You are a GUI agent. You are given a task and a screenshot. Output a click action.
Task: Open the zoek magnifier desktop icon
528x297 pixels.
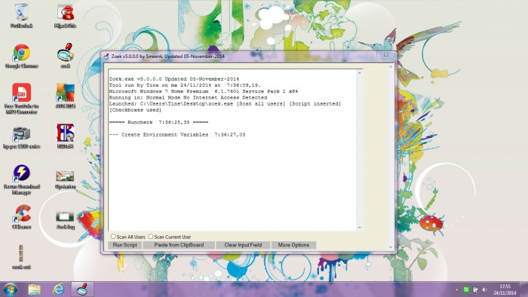click(65, 56)
